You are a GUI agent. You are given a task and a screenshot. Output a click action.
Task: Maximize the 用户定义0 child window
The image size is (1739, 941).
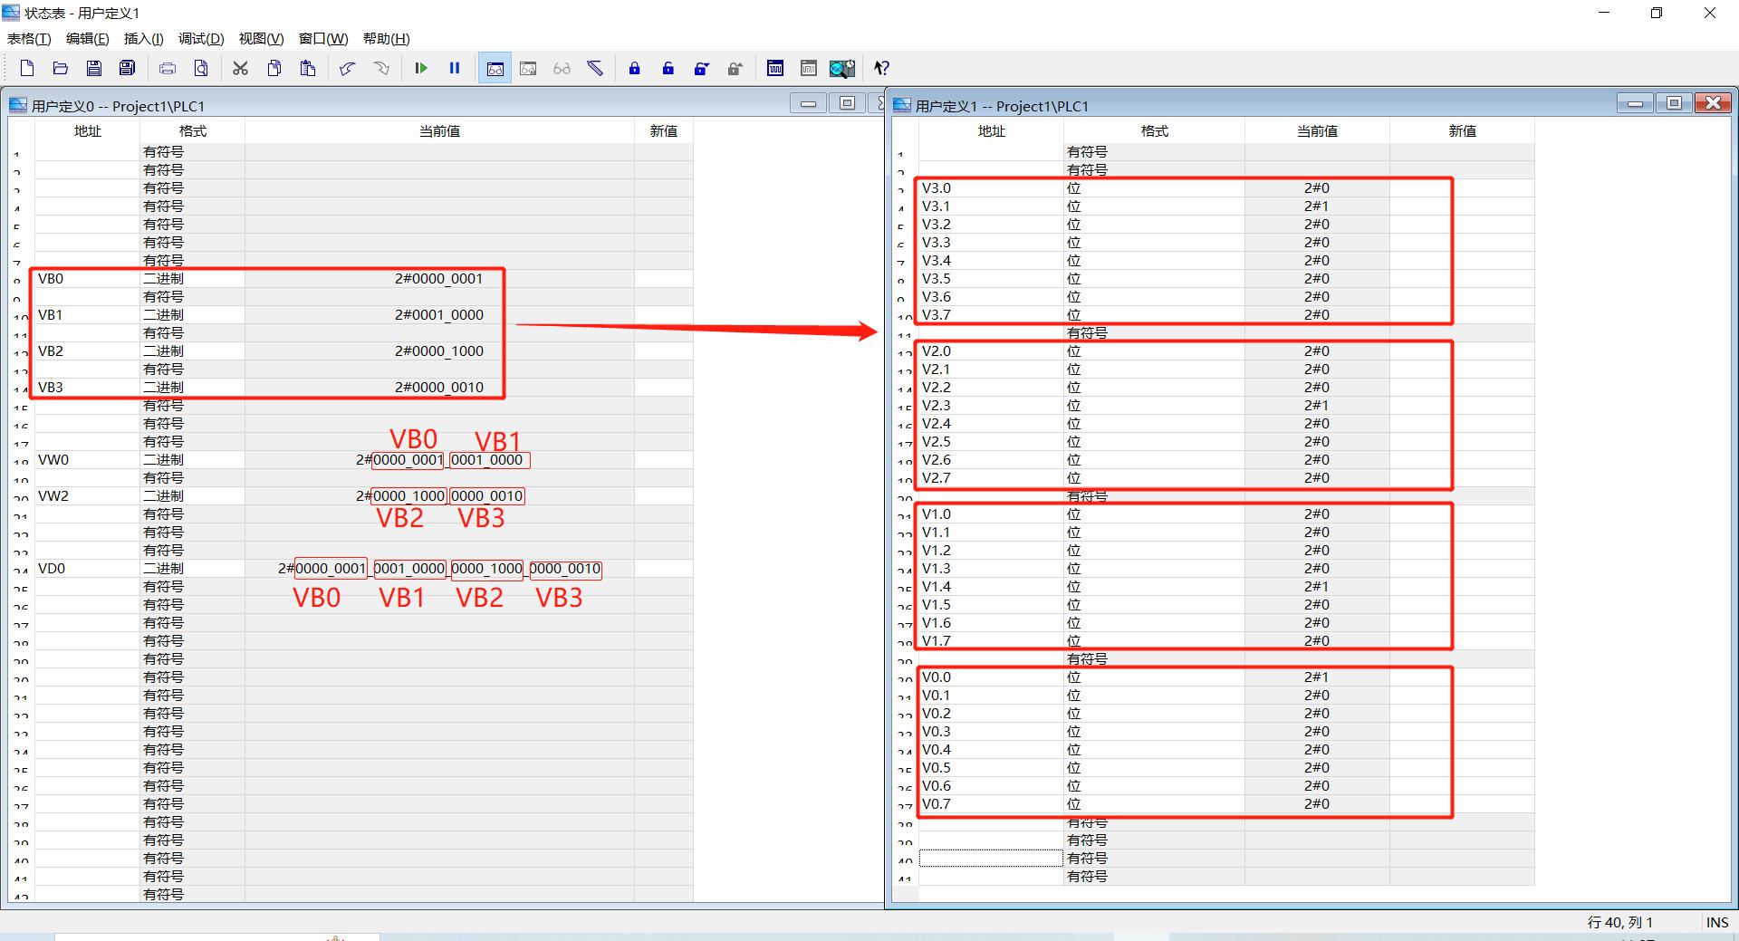pos(847,103)
